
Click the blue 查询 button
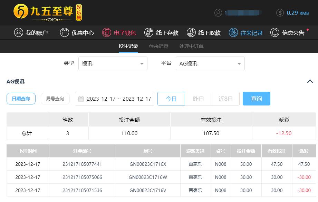pyautogui.click(x=256, y=99)
